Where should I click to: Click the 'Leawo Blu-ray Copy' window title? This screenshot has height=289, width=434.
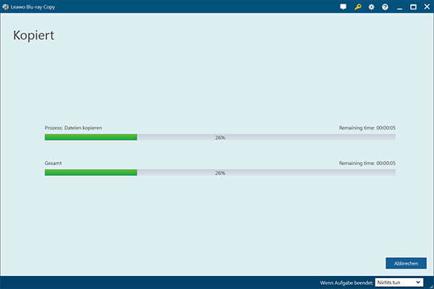(x=33, y=7)
